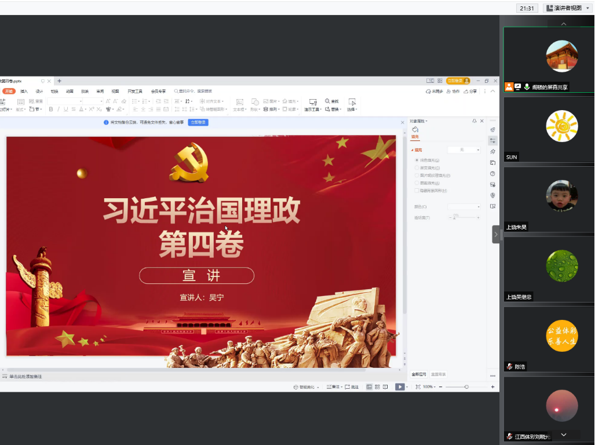
Task: Collapse the Fill (填充) section triangle
Action: pos(412,150)
